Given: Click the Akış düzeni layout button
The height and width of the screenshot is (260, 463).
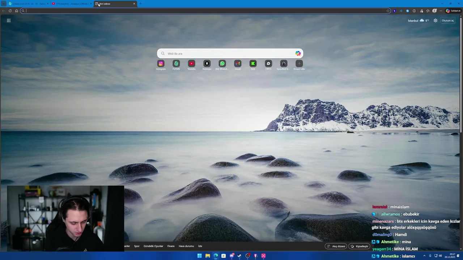Looking at the screenshot, I should coord(336,246).
